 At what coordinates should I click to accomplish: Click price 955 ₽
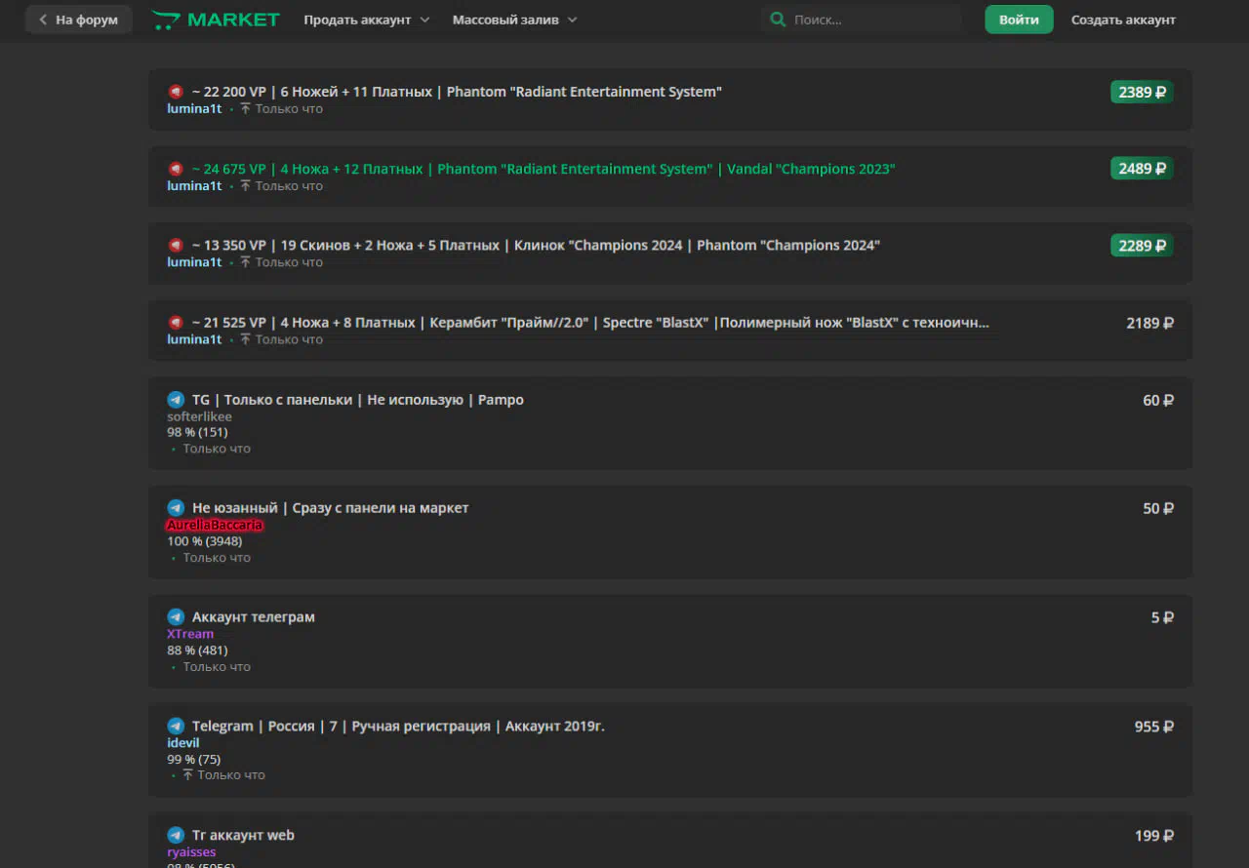coord(1154,727)
